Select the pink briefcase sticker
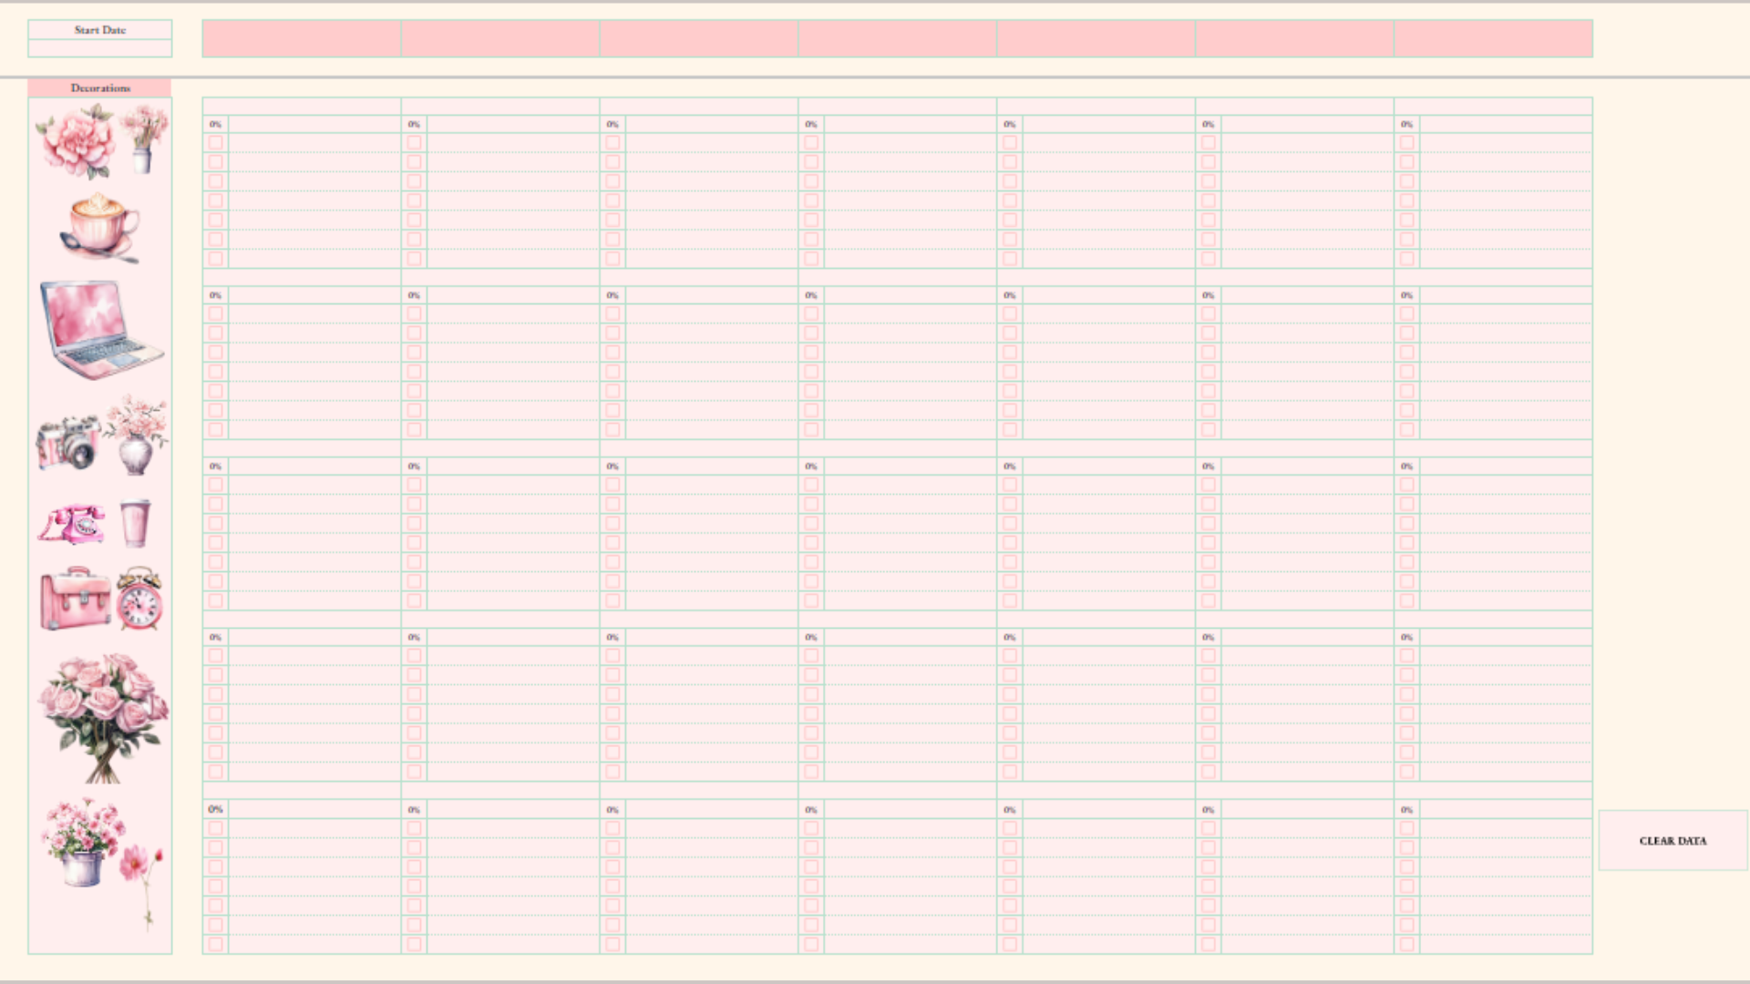The width and height of the screenshot is (1750, 984). [x=75, y=599]
